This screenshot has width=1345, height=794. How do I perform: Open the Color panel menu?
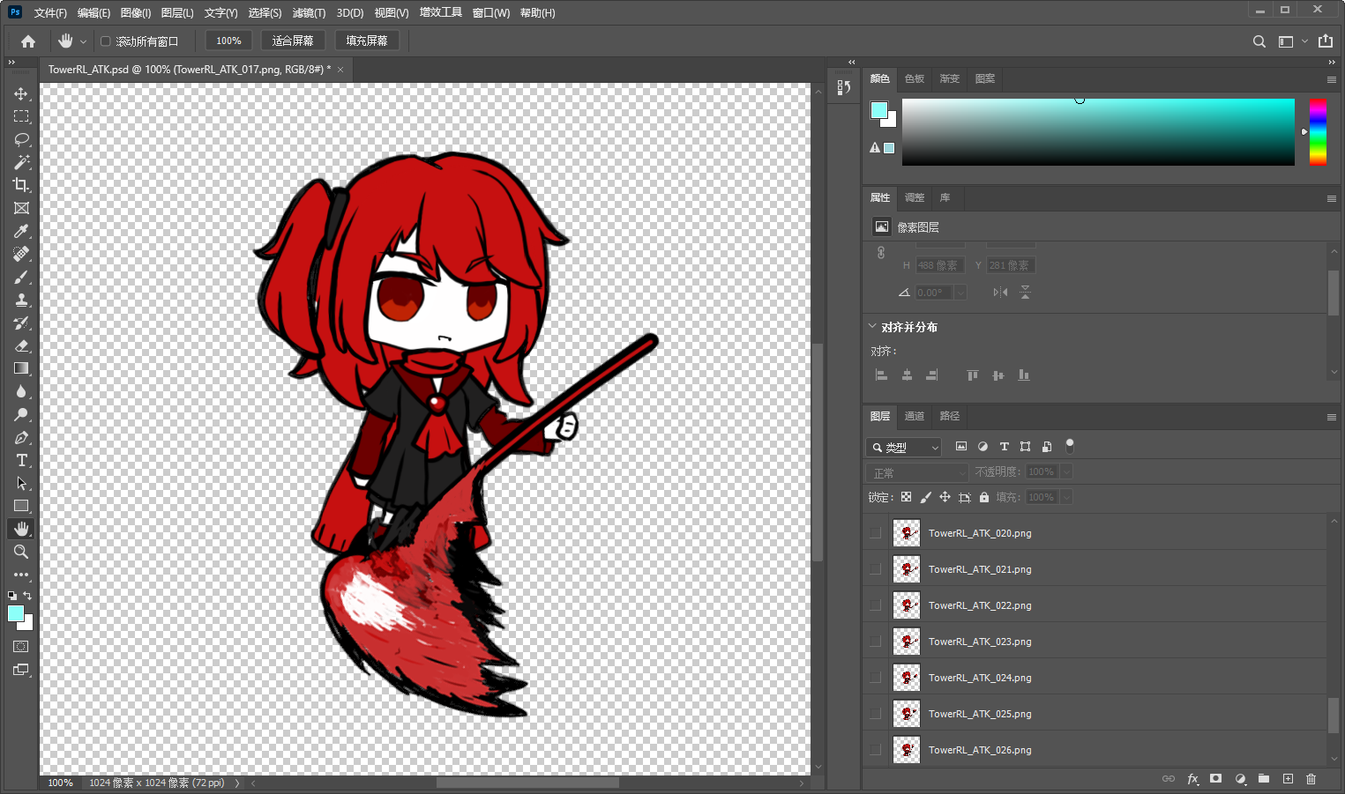tap(1331, 79)
